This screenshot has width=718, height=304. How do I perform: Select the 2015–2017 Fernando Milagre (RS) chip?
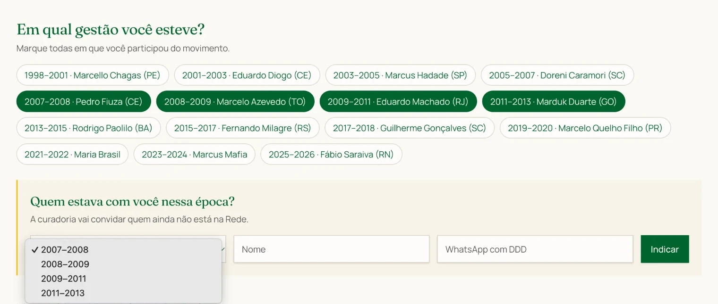click(243, 128)
